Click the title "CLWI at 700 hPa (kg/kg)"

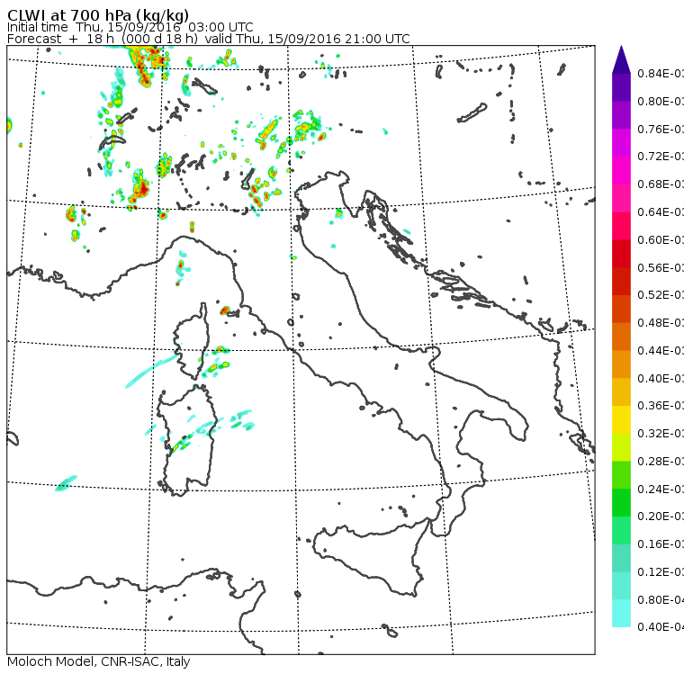[x=98, y=15]
